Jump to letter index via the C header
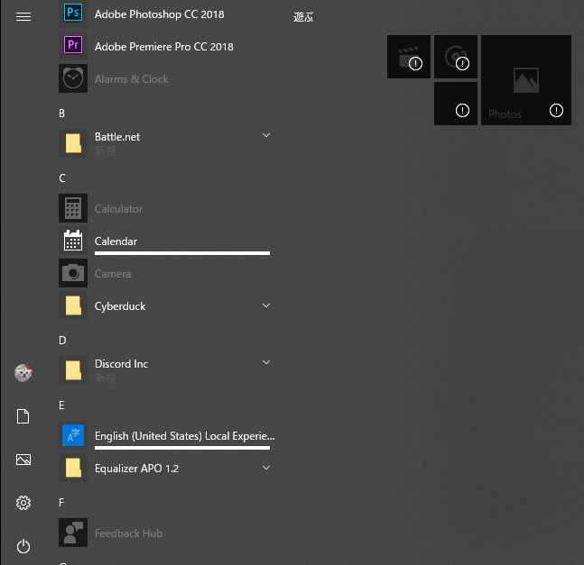Image resolution: width=584 pixels, height=565 pixels. pyautogui.click(x=63, y=178)
